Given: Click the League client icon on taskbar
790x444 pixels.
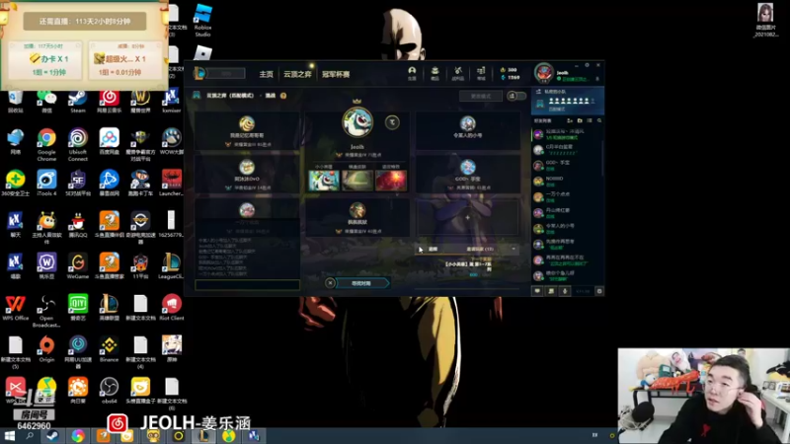Looking at the screenshot, I should [203, 436].
